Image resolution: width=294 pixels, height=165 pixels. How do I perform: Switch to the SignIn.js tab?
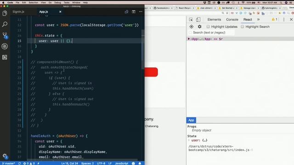[18, 12]
